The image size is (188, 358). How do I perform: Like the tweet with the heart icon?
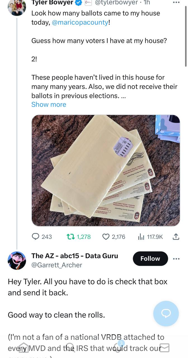(106, 237)
